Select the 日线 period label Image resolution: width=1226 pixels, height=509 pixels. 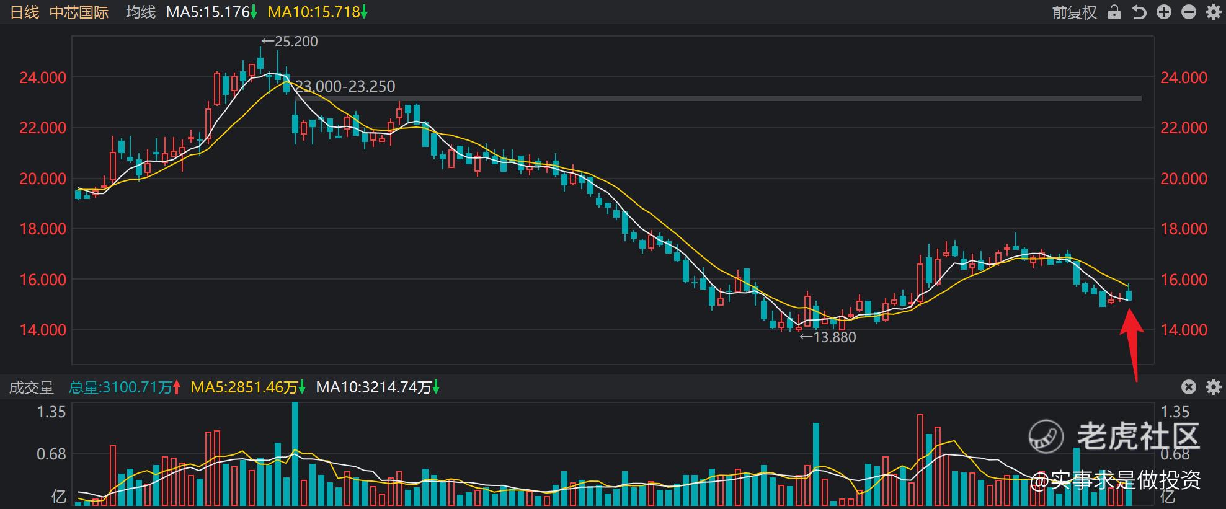point(25,12)
